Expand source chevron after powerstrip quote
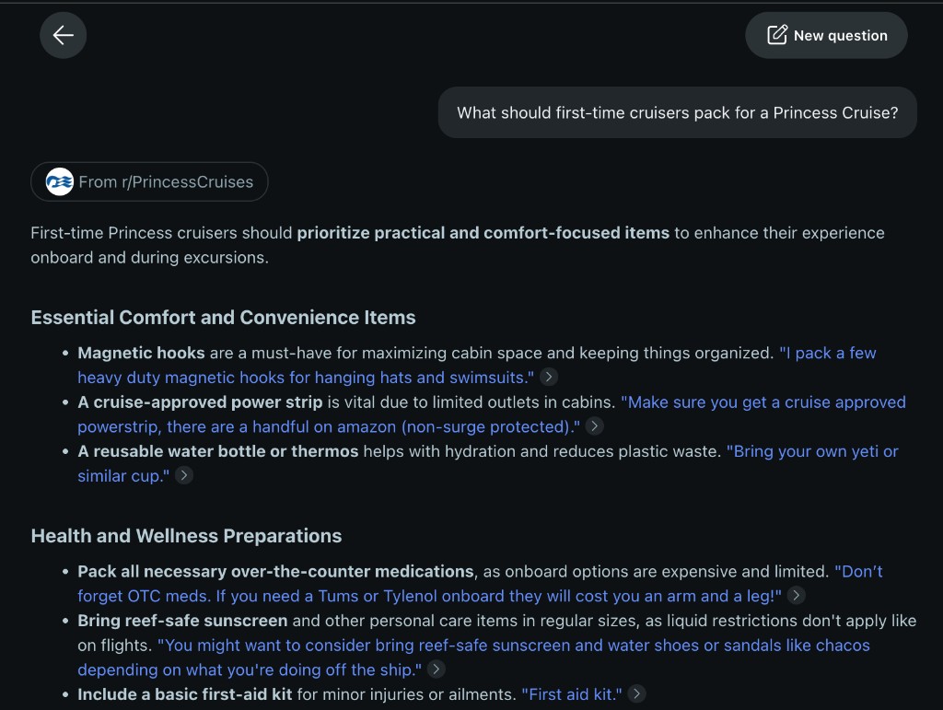The width and height of the screenshot is (943, 710). (594, 426)
